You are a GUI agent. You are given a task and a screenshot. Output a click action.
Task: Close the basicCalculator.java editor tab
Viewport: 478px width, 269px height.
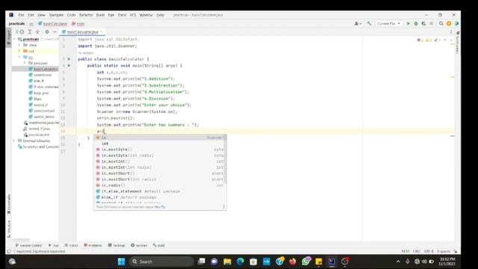[x=102, y=31]
